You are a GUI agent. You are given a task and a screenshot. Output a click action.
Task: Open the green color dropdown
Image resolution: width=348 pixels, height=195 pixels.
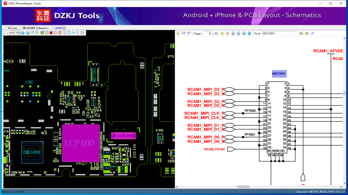(x=46, y=33)
